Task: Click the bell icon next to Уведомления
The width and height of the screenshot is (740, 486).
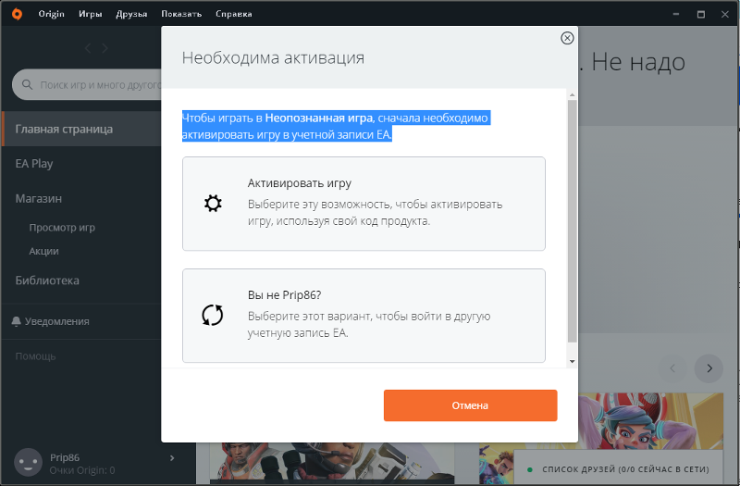Action: coord(16,321)
